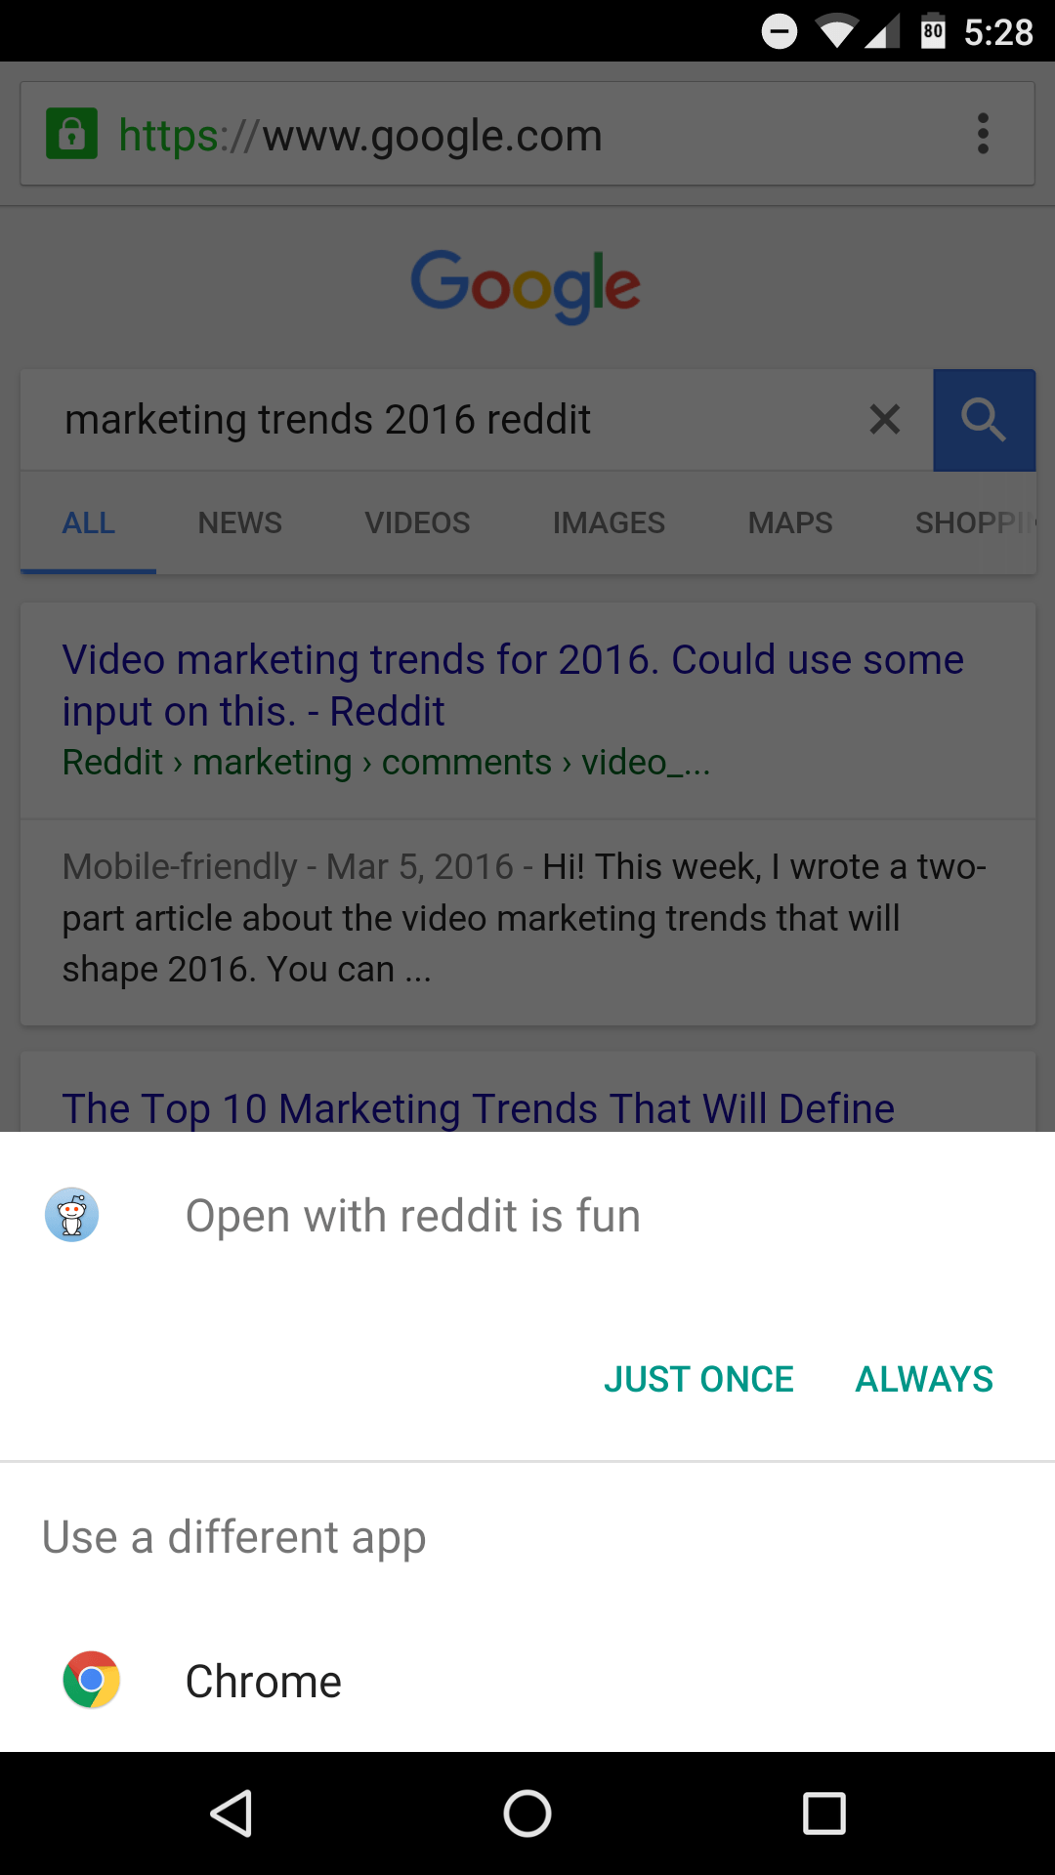Open Video marketing trends for 2016 Reddit link
The image size is (1055, 1875).
(x=513, y=685)
